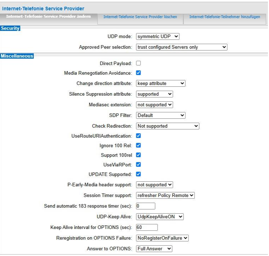The height and width of the screenshot is (256, 269).
Task: Switch to Internet-Telefonie Service Provider löschen tab
Action: click(x=140, y=17)
